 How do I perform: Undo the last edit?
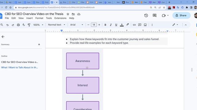[7, 25]
